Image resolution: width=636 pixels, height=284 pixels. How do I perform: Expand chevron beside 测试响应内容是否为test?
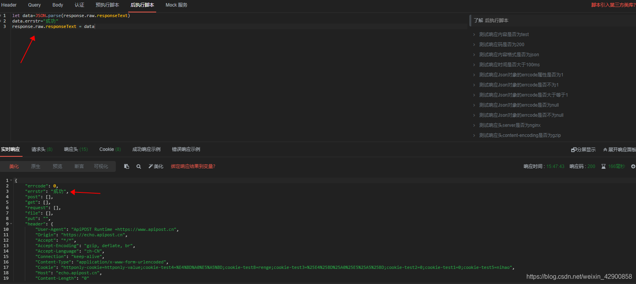[x=474, y=35]
